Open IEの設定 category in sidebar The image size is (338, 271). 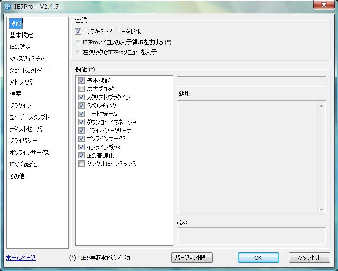tap(20, 47)
